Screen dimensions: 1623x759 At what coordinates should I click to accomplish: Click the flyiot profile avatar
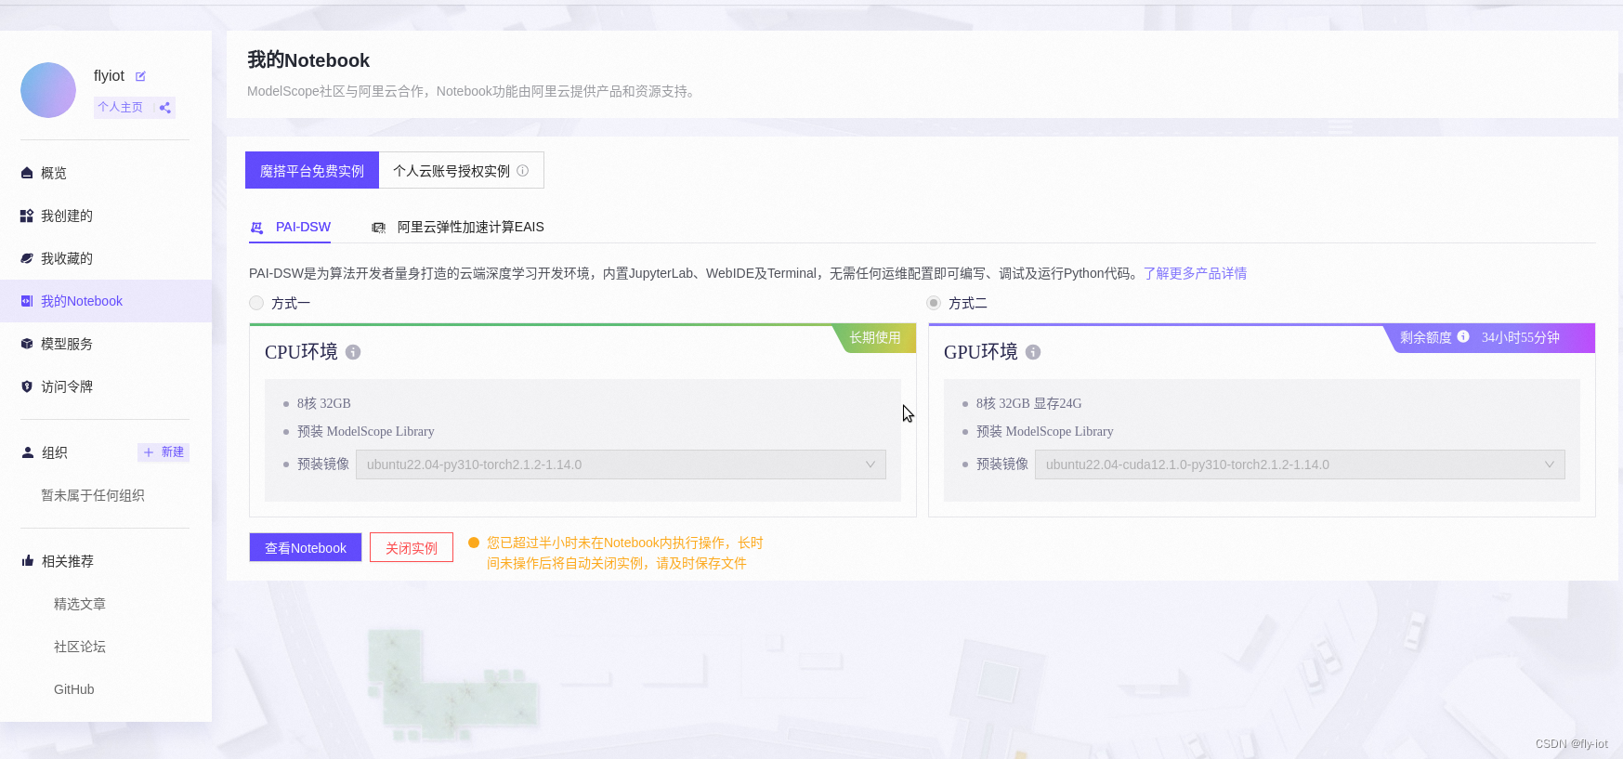[48, 90]
